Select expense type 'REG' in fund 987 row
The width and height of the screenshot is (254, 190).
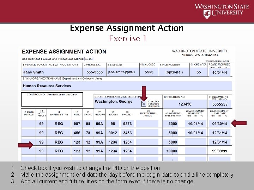[x=59, y=123]
